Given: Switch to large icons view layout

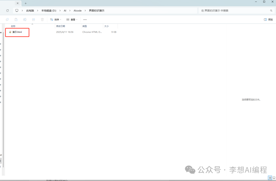Looking at the screenshot, I should (274, 178).
